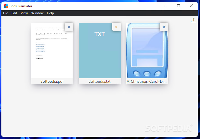The width and height of the screenshot is (200, 139).
Task: Select the Softpedia.pdf file name
Action: click(x=52, y=81)
